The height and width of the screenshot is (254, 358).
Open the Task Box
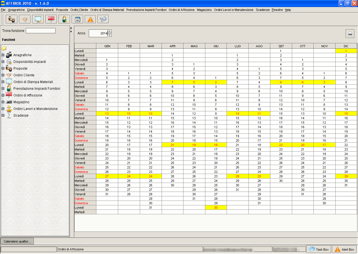coord(319,249)
